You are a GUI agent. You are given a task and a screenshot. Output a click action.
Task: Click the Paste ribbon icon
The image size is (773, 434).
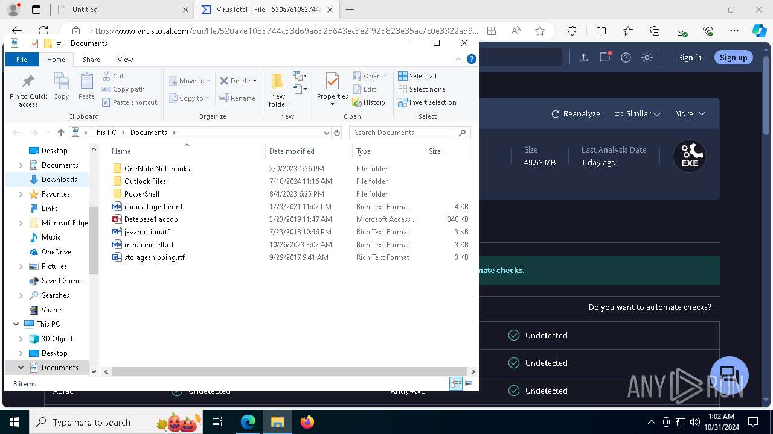(86, 86)
